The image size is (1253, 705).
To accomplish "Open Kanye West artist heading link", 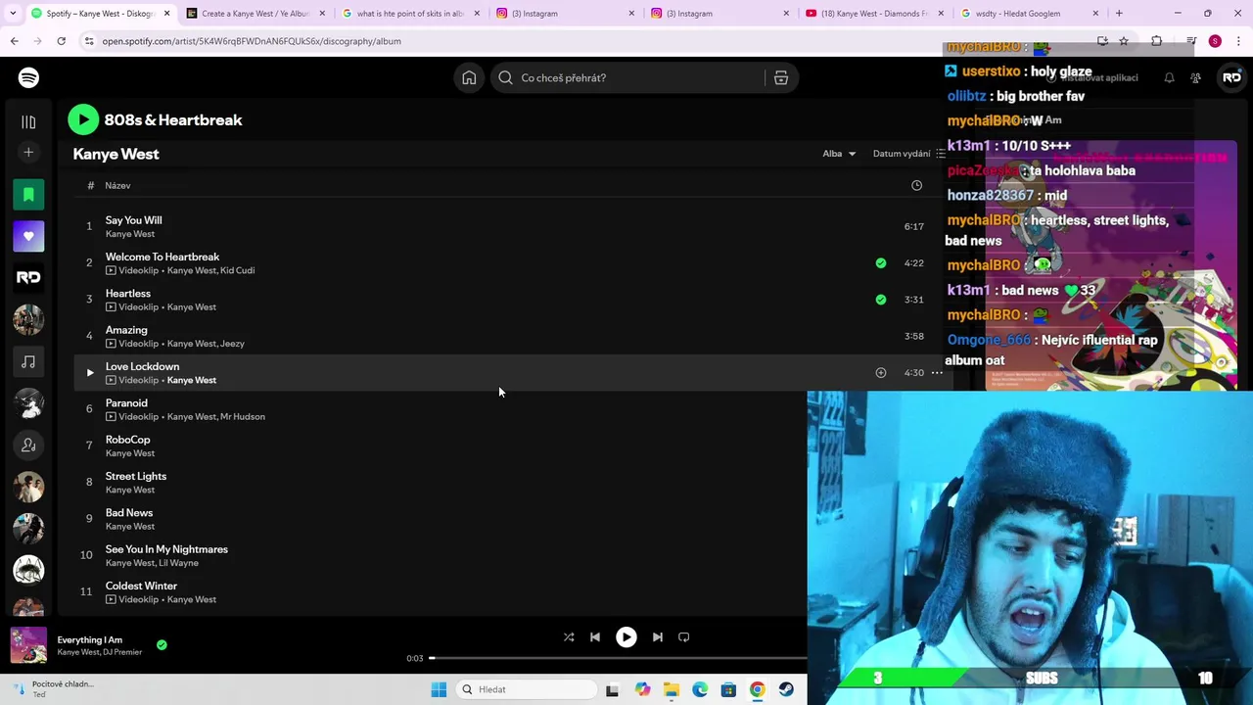I will point(116,154).
